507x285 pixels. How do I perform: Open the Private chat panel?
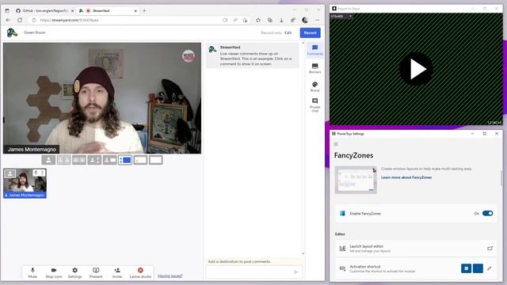pos(315,105)
